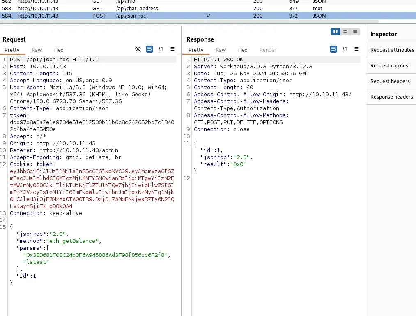Toggle line wrap icon in Request panel

(149, 49)
